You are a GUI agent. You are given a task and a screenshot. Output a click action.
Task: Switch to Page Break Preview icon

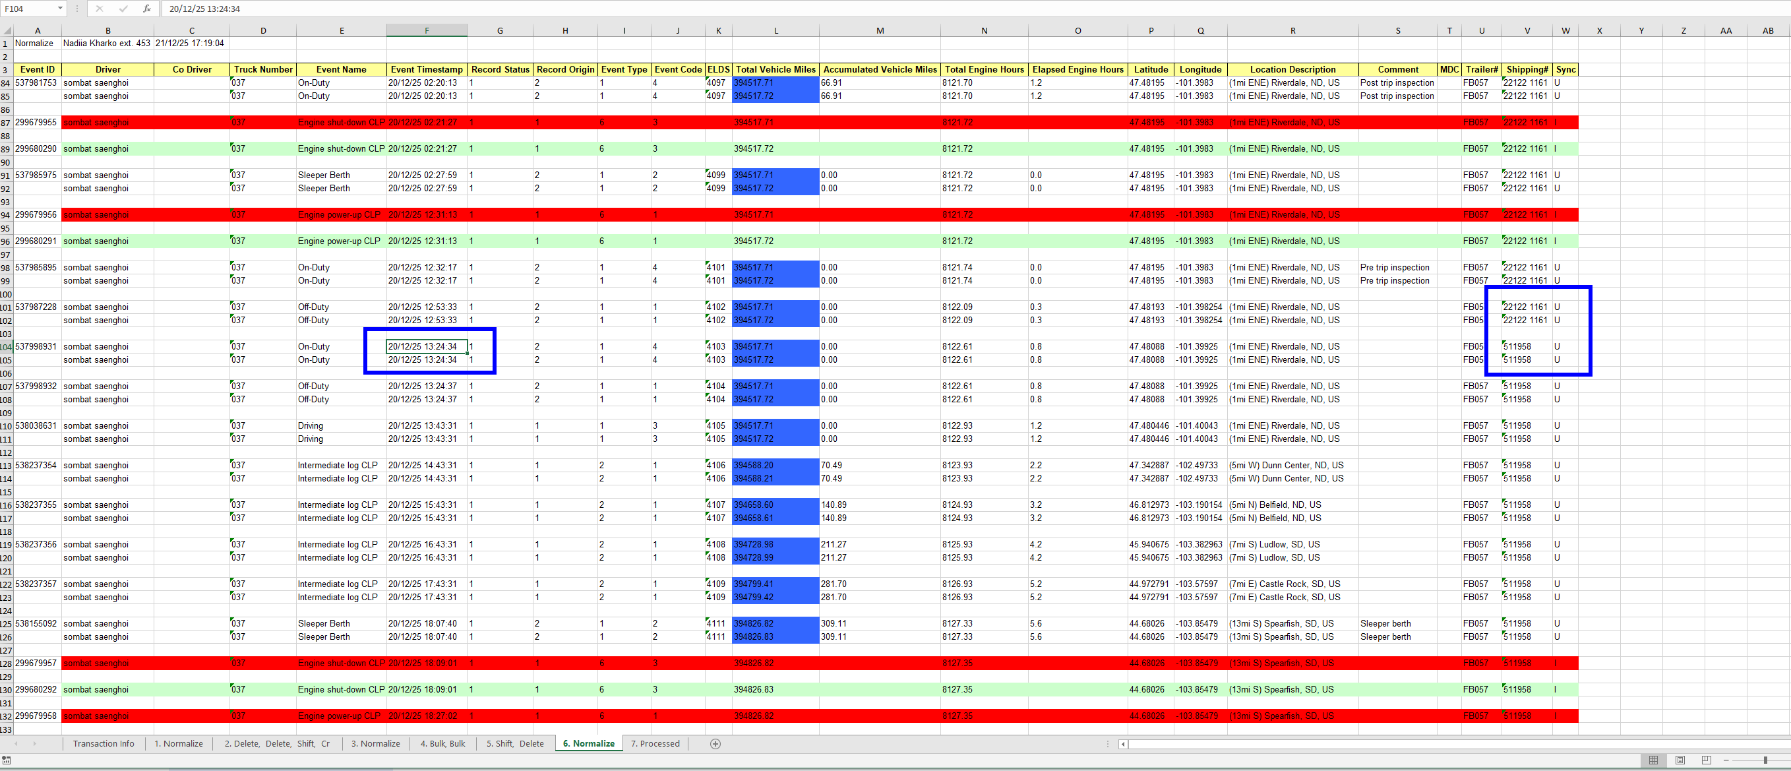[1705, 760]
